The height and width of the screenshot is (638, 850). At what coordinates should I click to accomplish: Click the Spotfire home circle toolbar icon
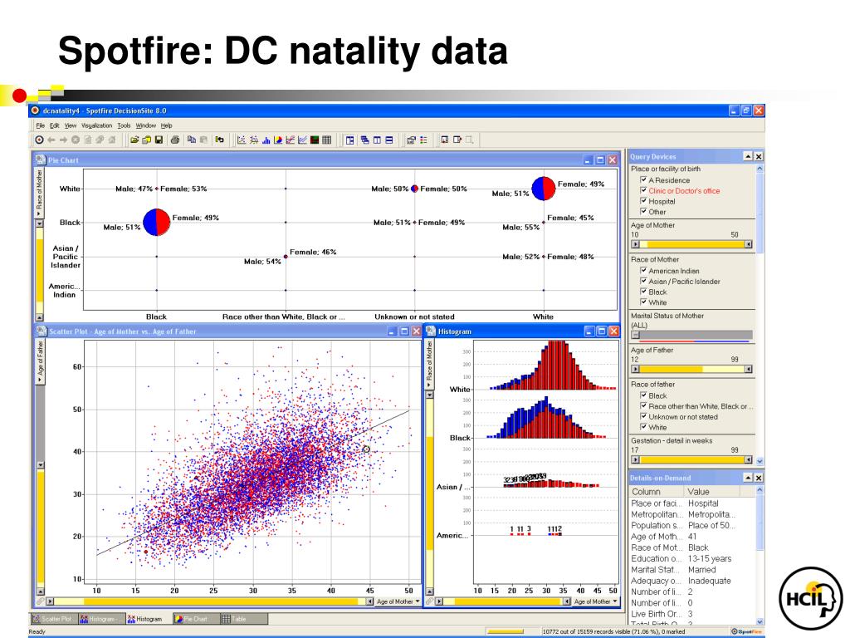coord(39,140)
